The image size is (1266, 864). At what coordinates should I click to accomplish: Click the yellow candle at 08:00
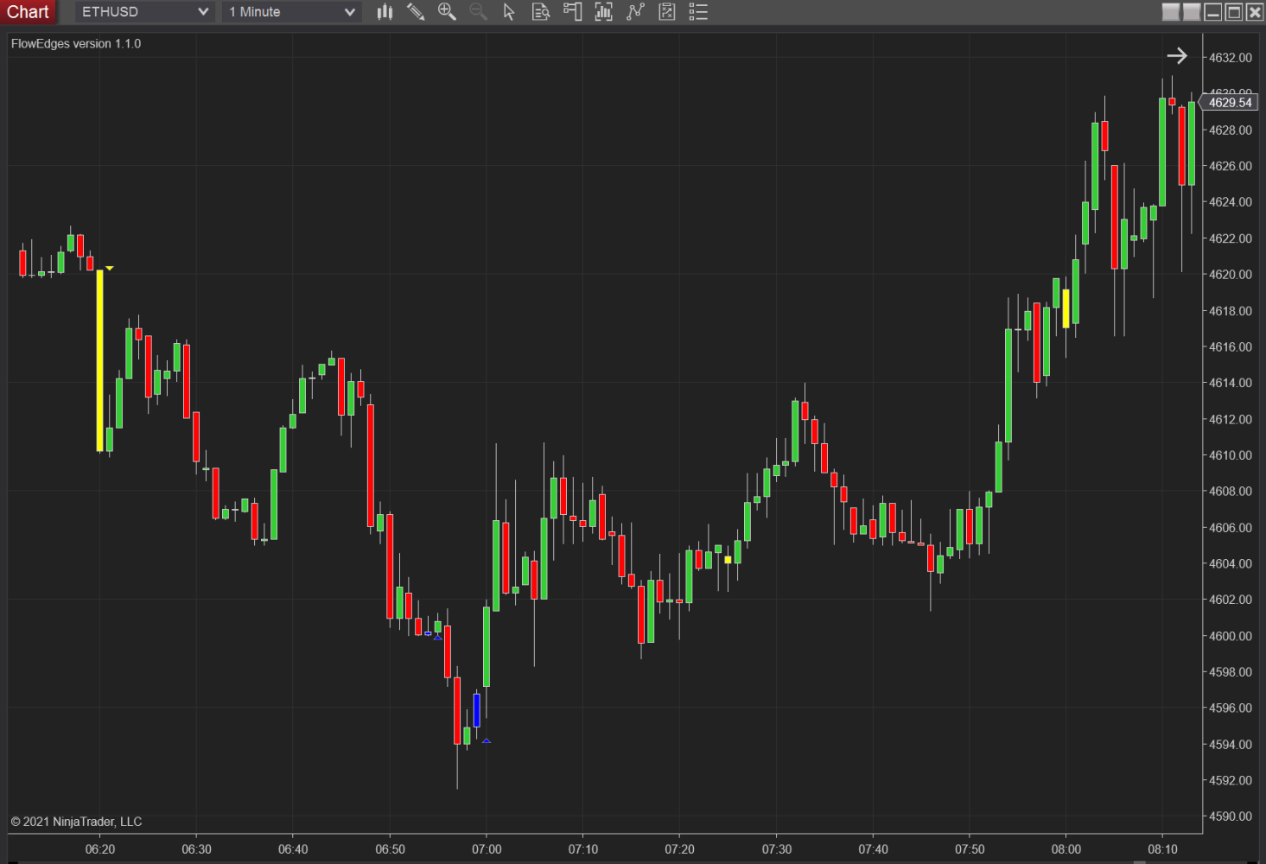pos(1066,308)
